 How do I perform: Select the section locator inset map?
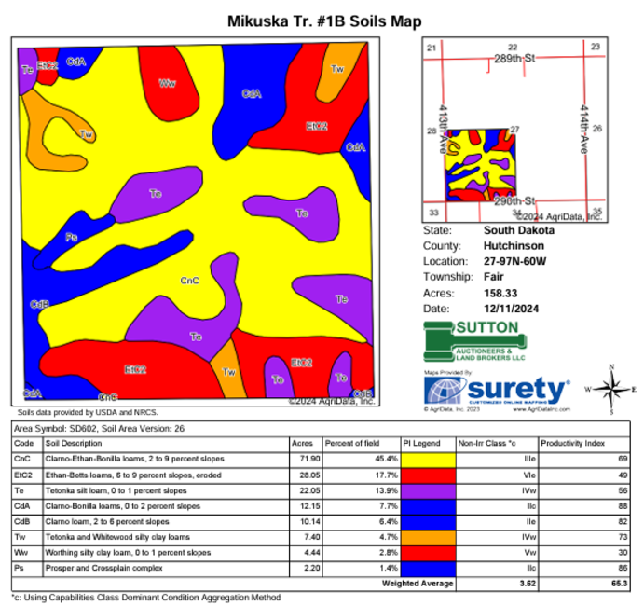513,131
